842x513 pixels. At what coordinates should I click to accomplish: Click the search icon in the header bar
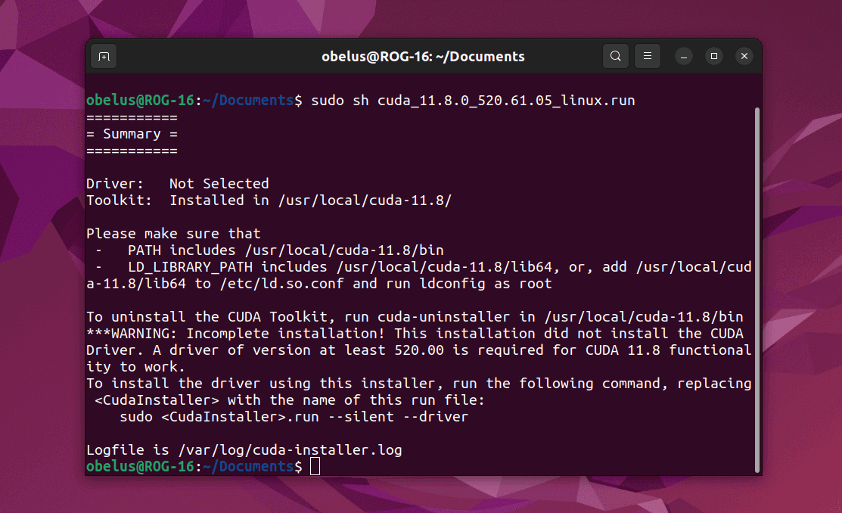(x=616, y=56)
